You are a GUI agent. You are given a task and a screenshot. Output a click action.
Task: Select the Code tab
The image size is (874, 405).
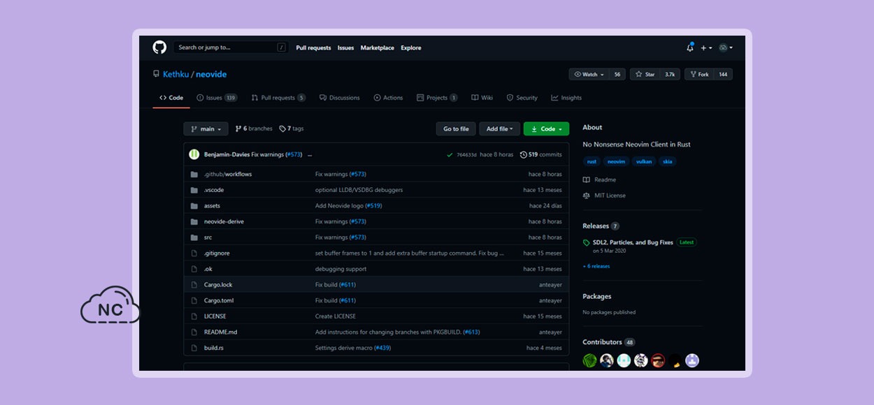tap(171, 98)
